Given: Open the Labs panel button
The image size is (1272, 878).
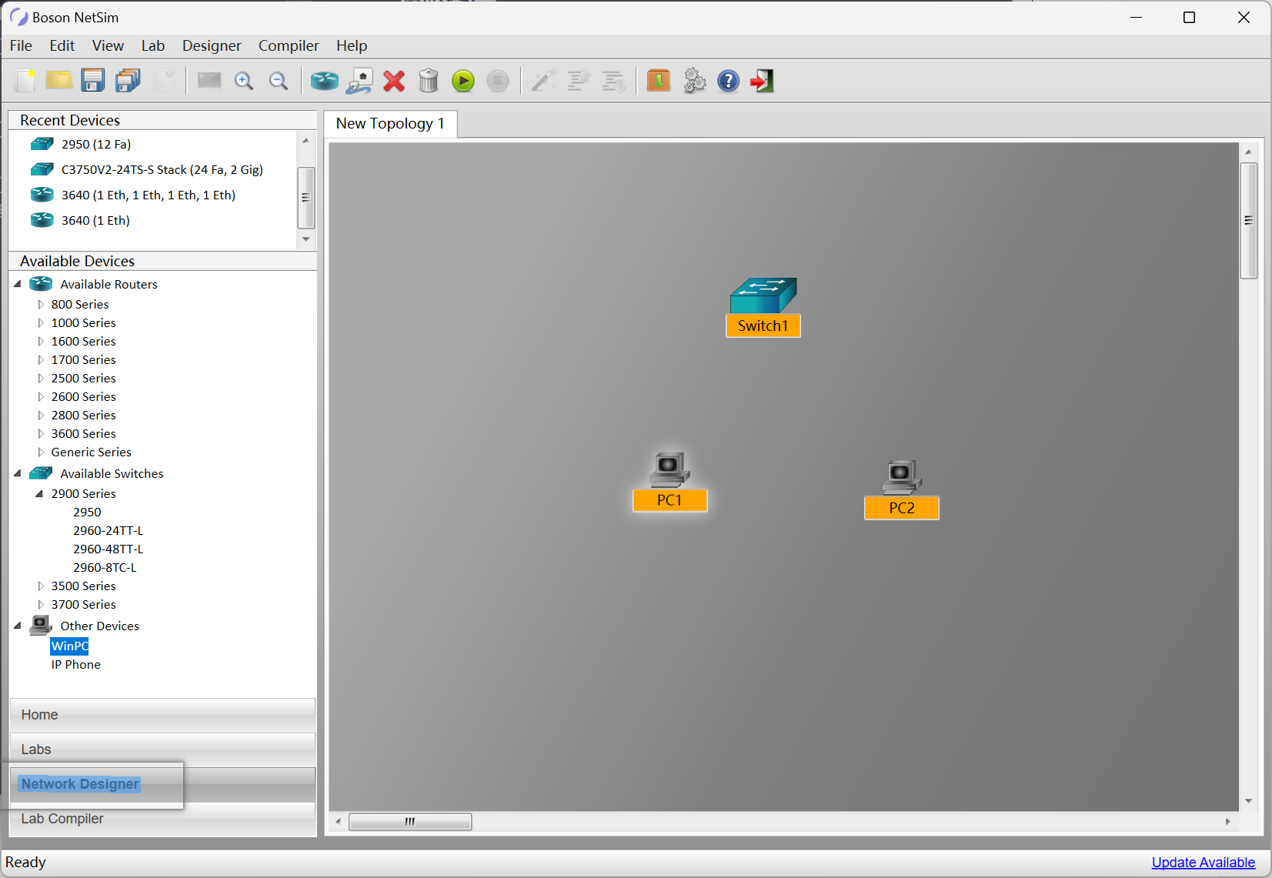Looking at the screenshot, I should click(162, 749).
